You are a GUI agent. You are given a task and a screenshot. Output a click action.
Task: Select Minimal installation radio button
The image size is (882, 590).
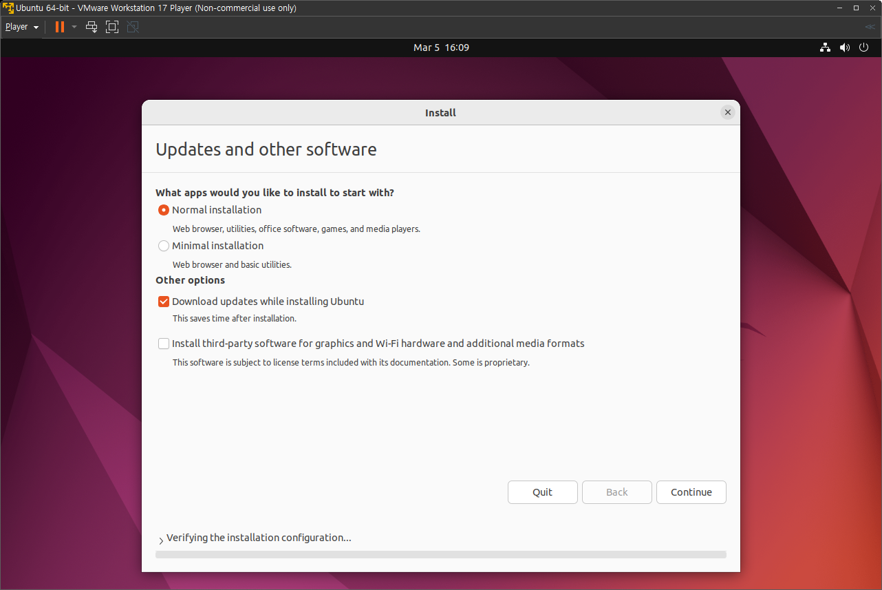click(x=164, y=246)
